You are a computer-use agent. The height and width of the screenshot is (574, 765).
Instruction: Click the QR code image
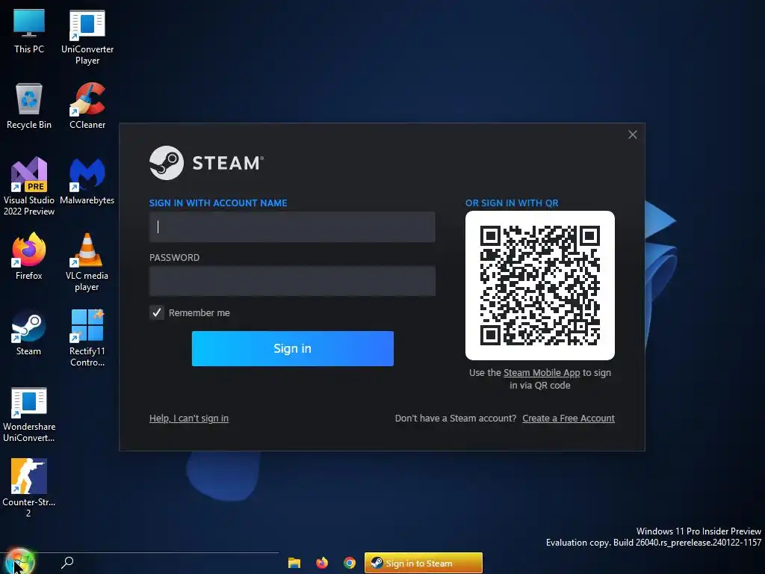coord(540,286)
